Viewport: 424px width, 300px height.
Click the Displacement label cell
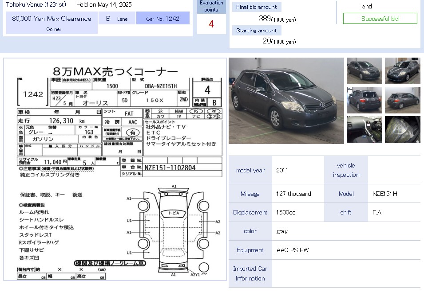250,212
